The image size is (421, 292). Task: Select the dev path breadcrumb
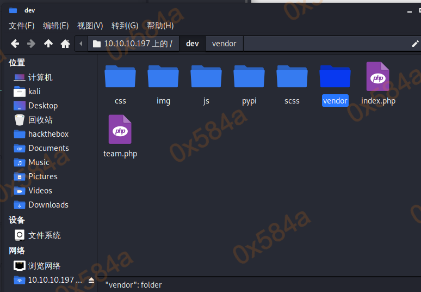[192, 44]
